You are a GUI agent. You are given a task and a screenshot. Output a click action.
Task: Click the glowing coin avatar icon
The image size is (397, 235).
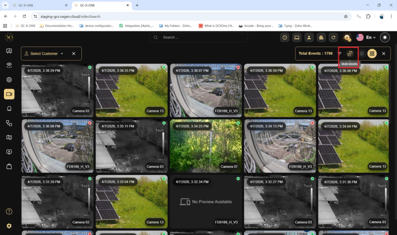coord(347,38)
